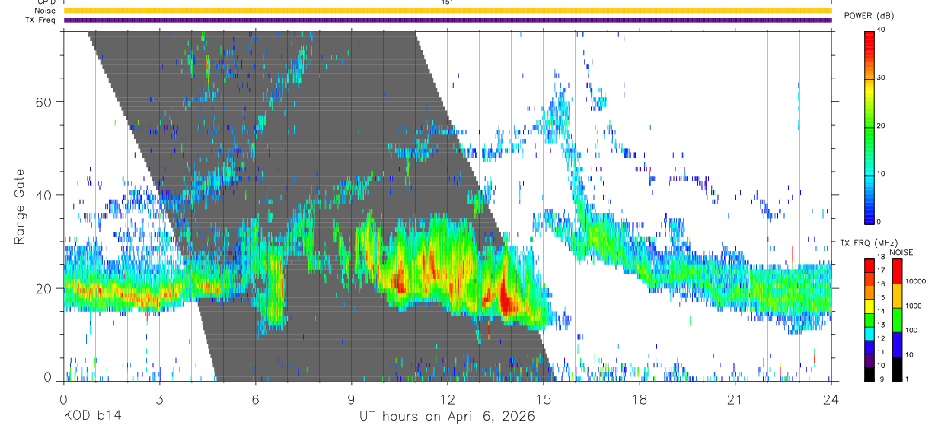935x432 pixels.
Task: Click the 10000 tick on NOISE scale
Action: pos(915,281)
